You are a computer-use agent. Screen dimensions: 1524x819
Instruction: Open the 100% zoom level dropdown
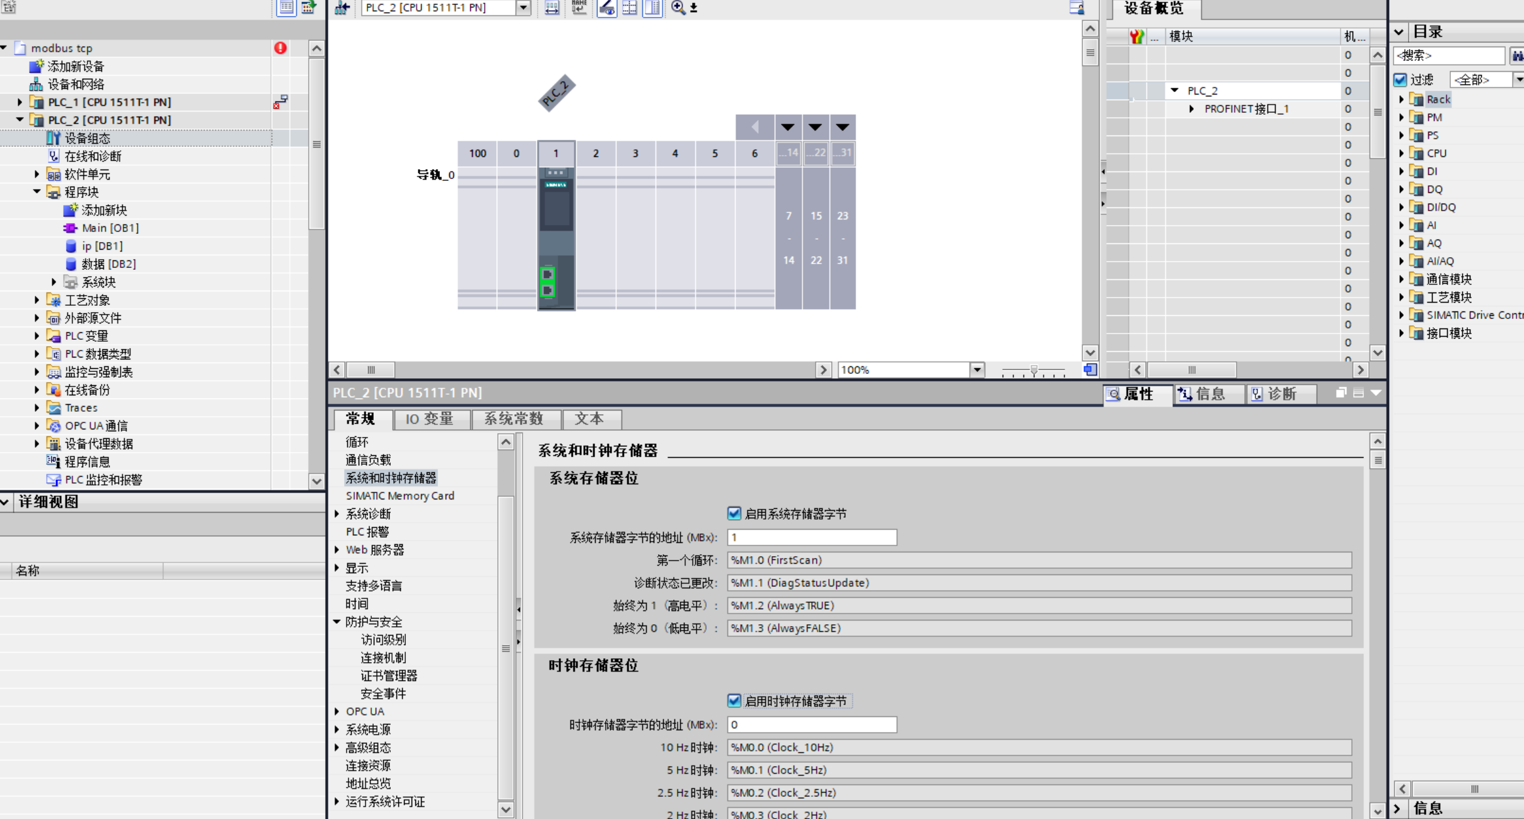point(977,370)
